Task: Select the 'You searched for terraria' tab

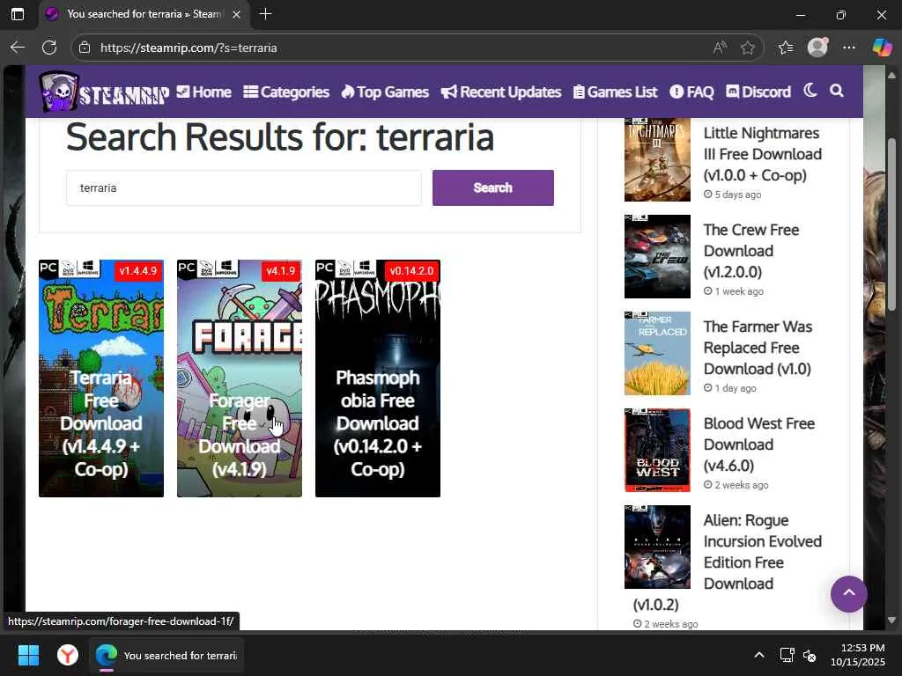Action: [x=144, y=14]
